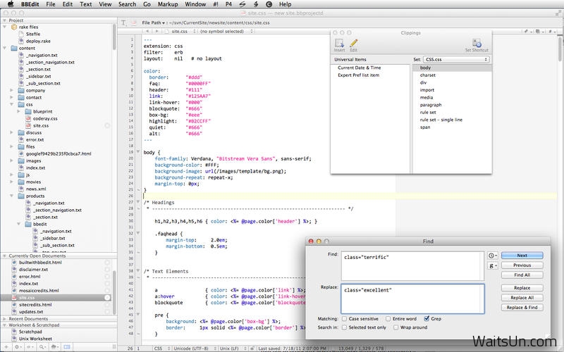Click the Previous button in Find
Image resolution: width=564 pixels, height=352 pixels.
tap(522, 265)
